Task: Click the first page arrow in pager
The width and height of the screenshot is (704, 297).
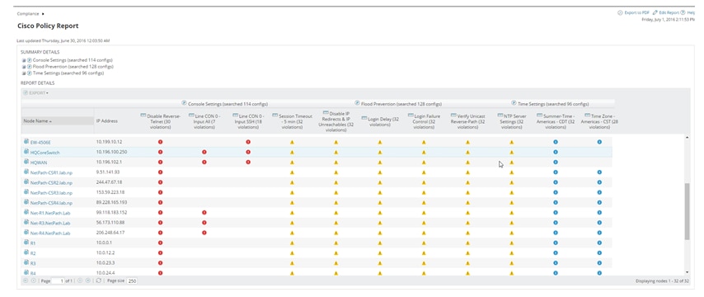Action: (26, 280)
